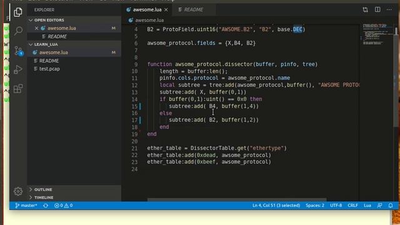Open the errors and warnings indicator
400x225 pixels.
63,206
